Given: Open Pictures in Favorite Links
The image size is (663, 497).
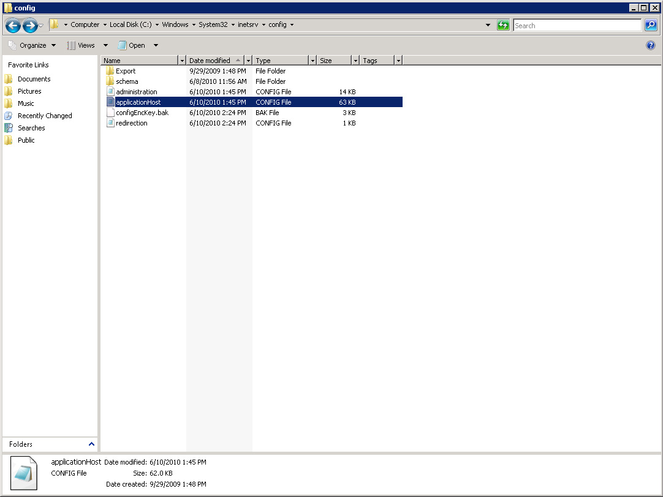Looking at the screenshot, I should tap(29, 91).
